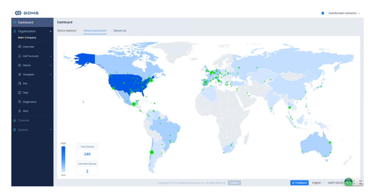Open the English language dropdown
Viewport: 375px width, 194px height.
(x=318, y=183)
